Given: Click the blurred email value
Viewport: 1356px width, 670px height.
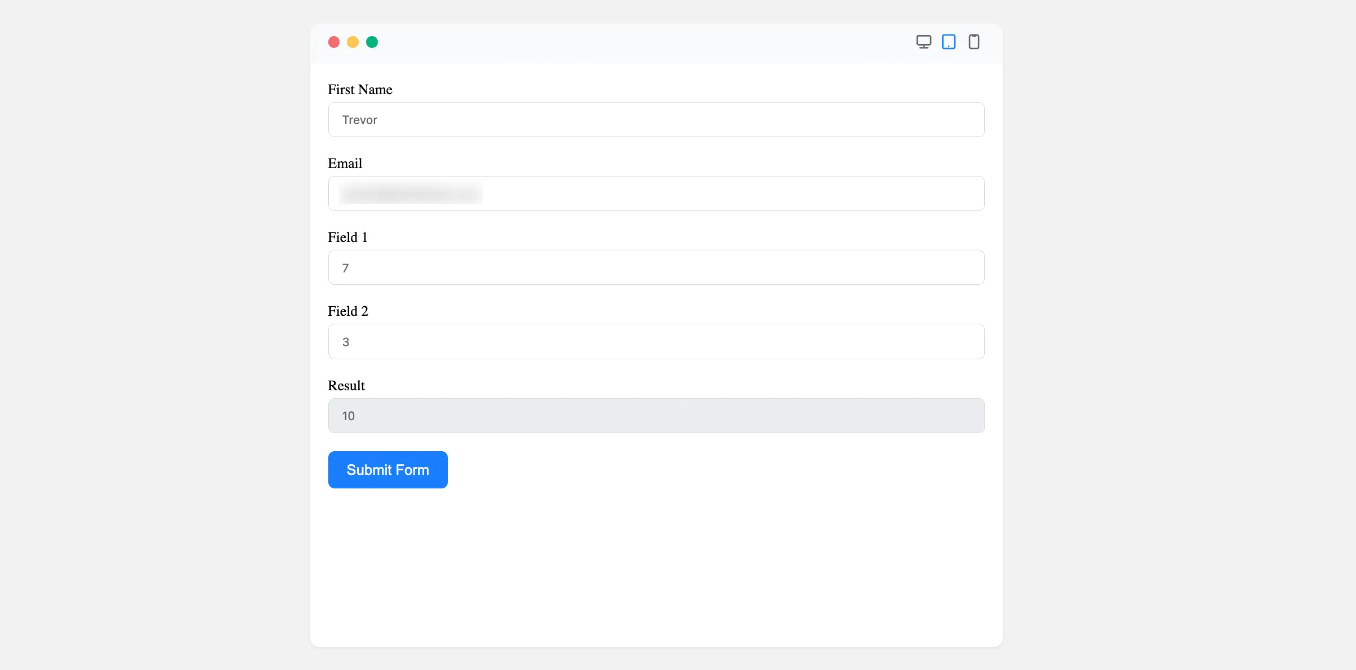Looking at the screenshot, I should coord(410,193).
